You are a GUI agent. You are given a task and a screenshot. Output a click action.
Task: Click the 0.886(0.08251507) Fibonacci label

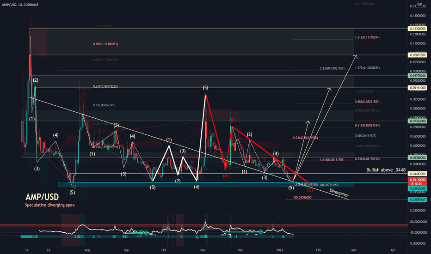click(367, 102)
